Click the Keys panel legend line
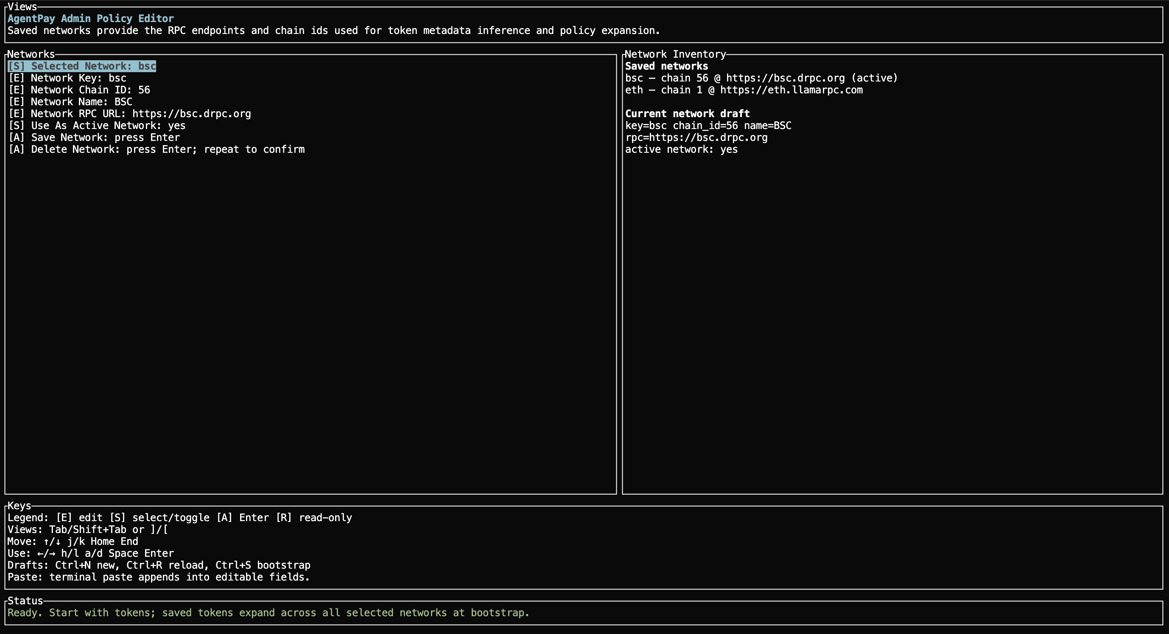 [179, 517]
